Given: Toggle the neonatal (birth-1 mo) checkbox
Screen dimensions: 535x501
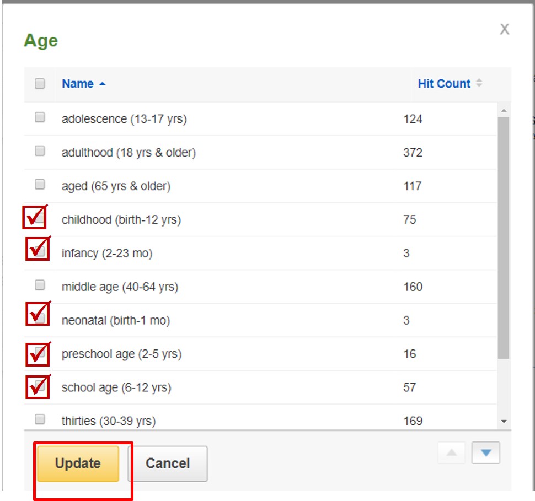Looking at the screenshot, I should pos(40,319).
